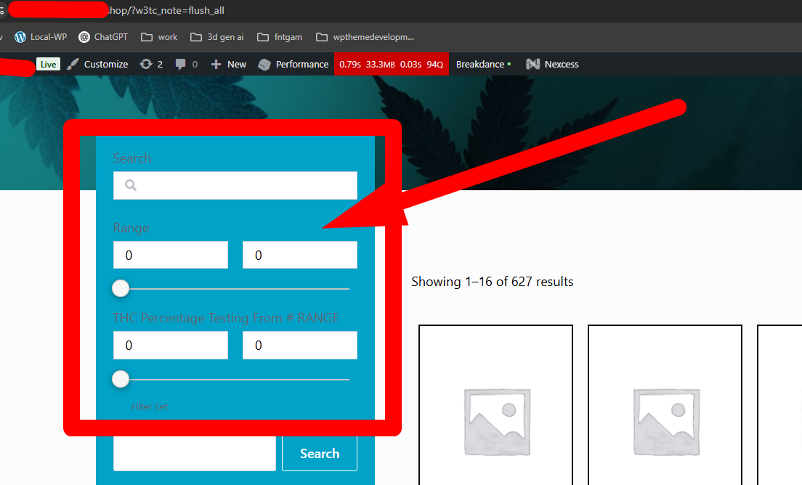
Task: Open the query monitor stats panel
Action: tap(392, 65)
